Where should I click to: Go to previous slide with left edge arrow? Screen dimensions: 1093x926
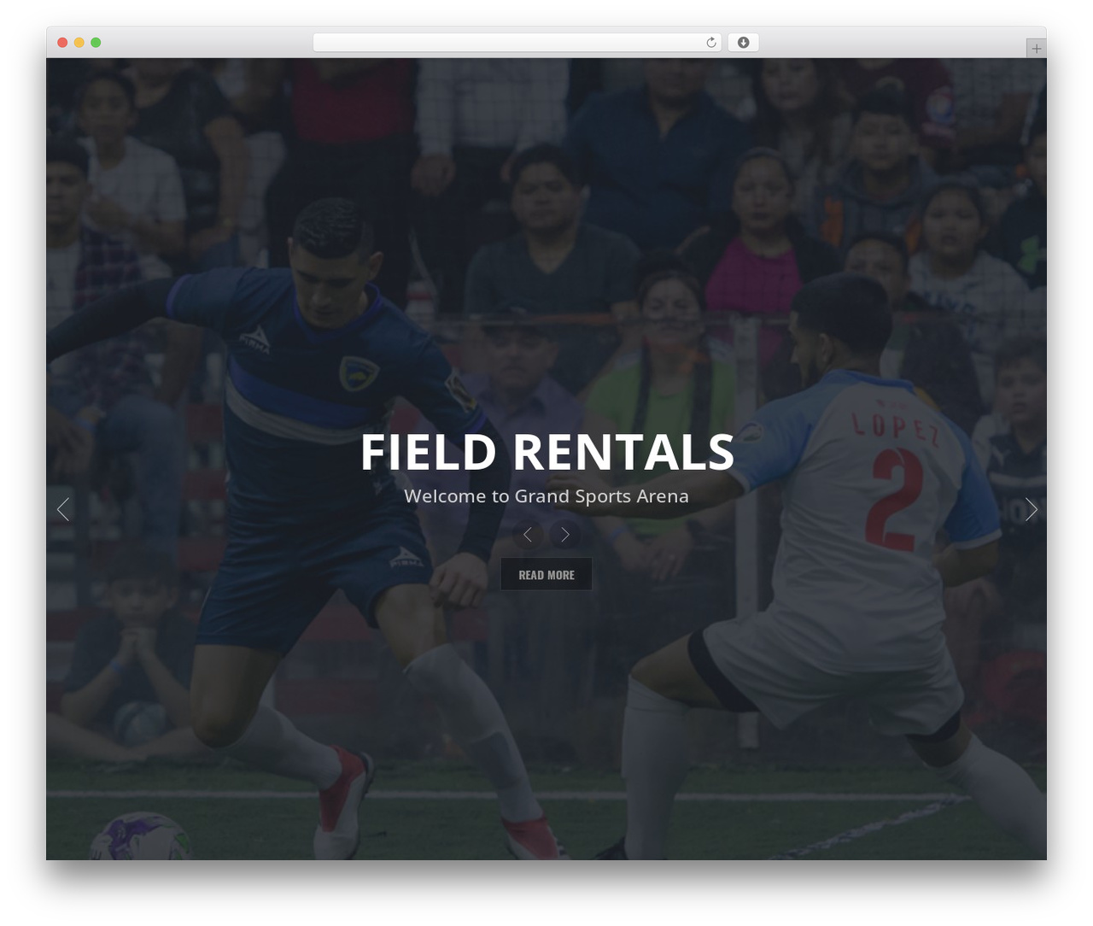pyautogui.click(x=63, y=510)
